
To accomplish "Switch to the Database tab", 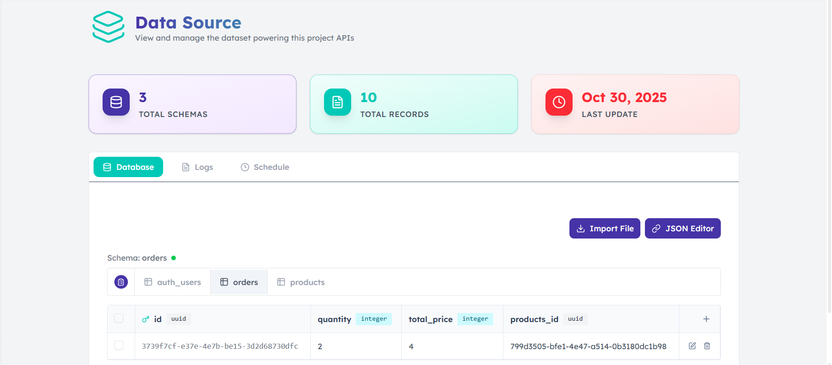I will pyautogui.click(x=128, y=167).
